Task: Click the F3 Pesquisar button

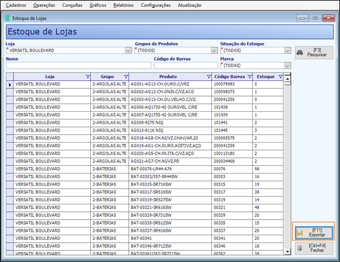Action: pyautogui.click(x=314, y=52)
